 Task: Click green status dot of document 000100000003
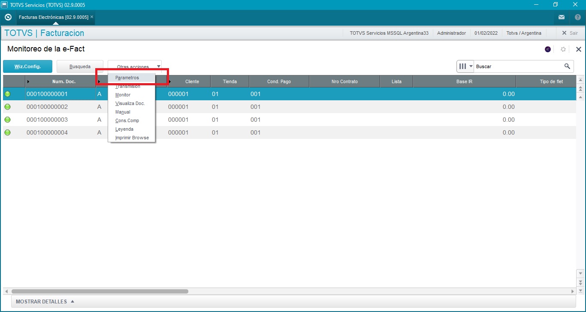pyautogui.click(x=7, y=120)
